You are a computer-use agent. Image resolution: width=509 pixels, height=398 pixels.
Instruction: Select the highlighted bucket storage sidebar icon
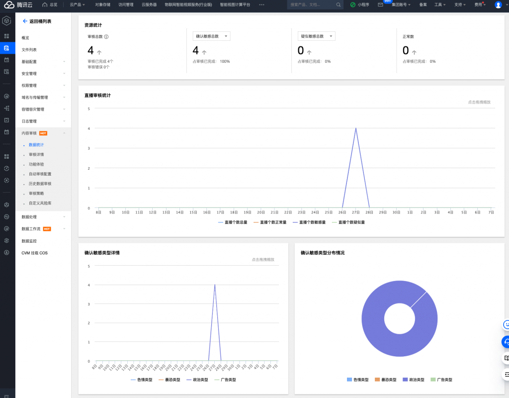point(6,48)
